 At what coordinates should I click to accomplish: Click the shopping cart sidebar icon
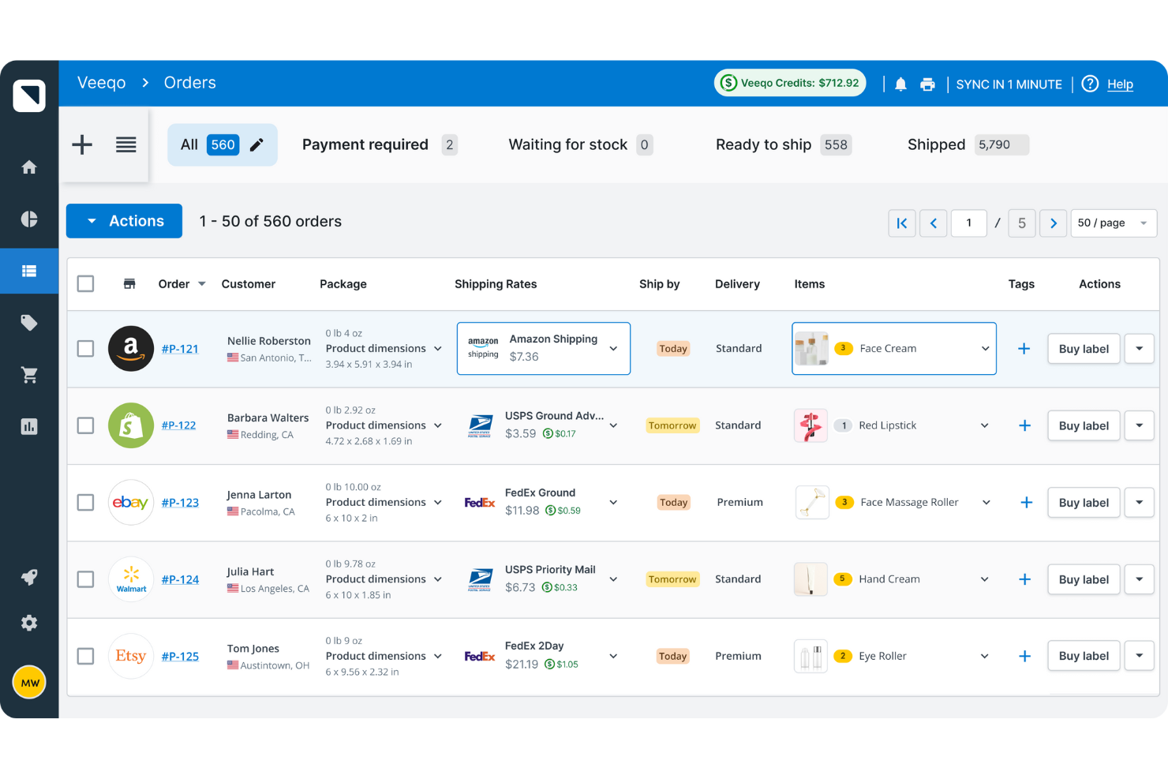click(29, 374)
